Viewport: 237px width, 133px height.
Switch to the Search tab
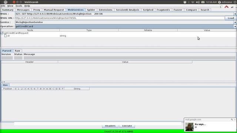pos(205,10)
